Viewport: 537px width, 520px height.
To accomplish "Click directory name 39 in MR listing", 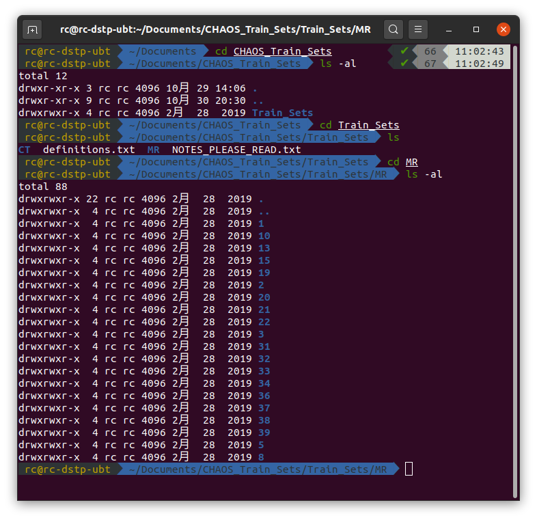I will 264,433.
